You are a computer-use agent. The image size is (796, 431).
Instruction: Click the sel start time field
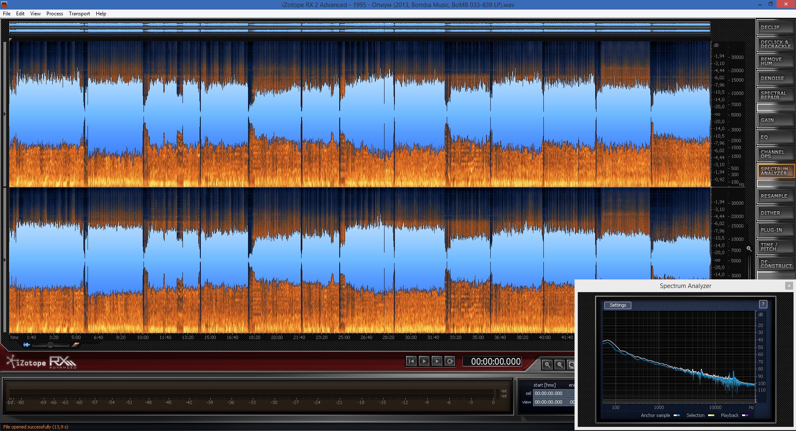[x=550, y=393]
